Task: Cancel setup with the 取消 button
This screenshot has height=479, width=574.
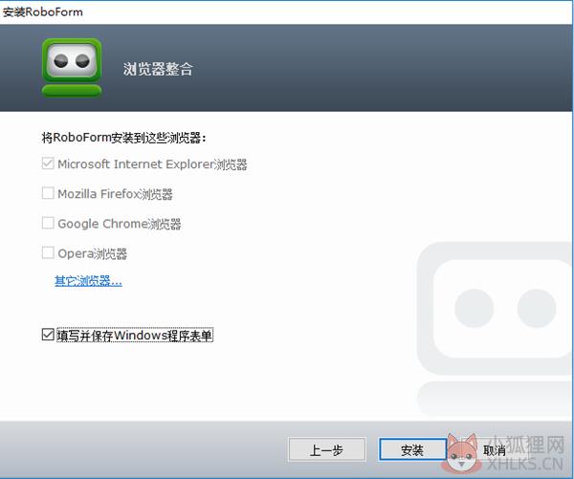Action: click(x=495, y=450)
